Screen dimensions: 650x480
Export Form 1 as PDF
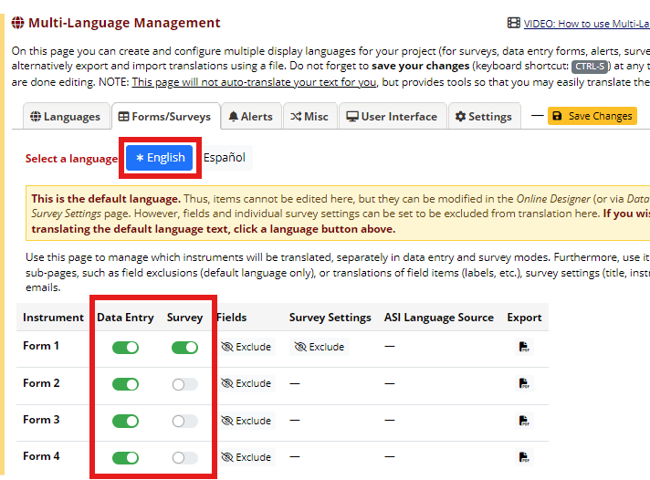[524, 347]
